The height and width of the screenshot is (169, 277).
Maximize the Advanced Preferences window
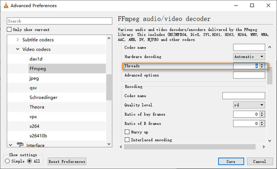point(252,6)
